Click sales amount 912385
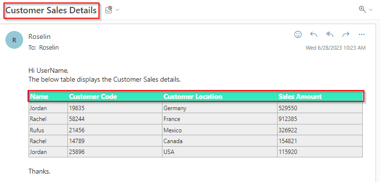The image size is (380, 182). click(320, 119)
